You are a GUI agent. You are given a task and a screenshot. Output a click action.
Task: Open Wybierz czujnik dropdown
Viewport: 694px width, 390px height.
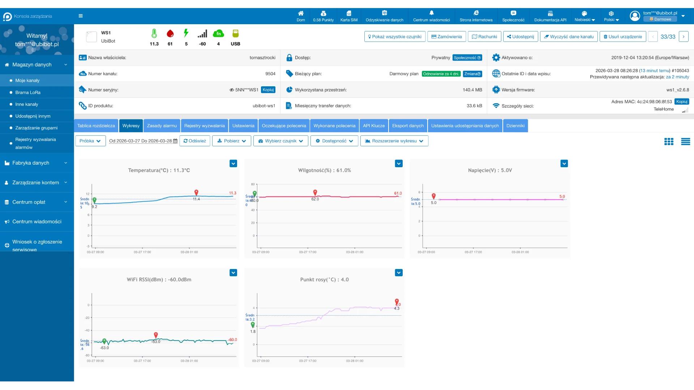point(280,141)
